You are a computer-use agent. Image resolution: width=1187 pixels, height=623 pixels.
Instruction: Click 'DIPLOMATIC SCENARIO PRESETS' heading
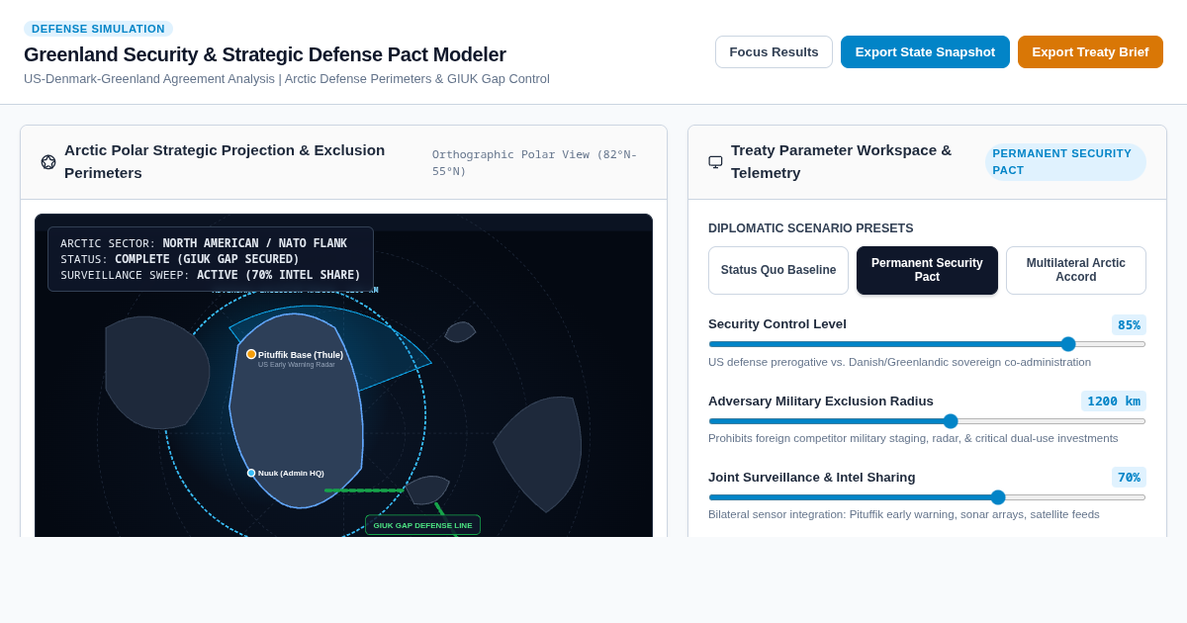click(811, 228)
